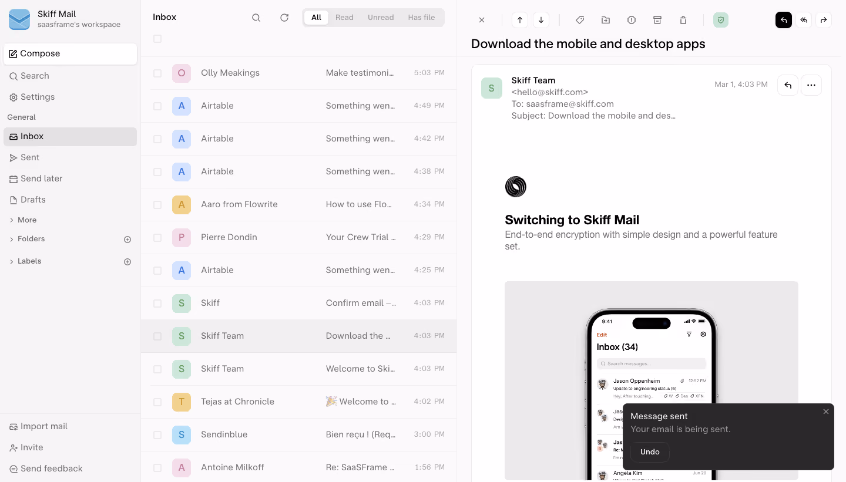This screenshot has width=846, height=482.
Task: Click the search magnifier icon in Inbox header
Action: tap(256, 18)
